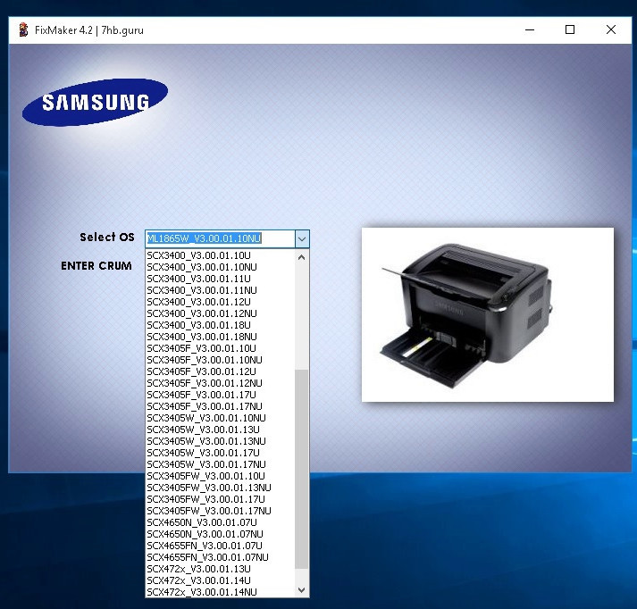Select SCX3405F_V3.00.01.12U option

point(220,371)
